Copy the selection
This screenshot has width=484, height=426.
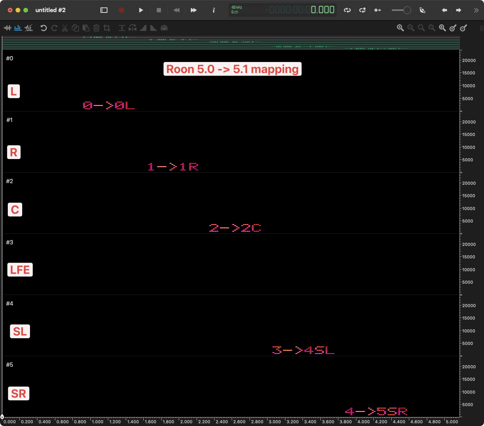(75, 28)
